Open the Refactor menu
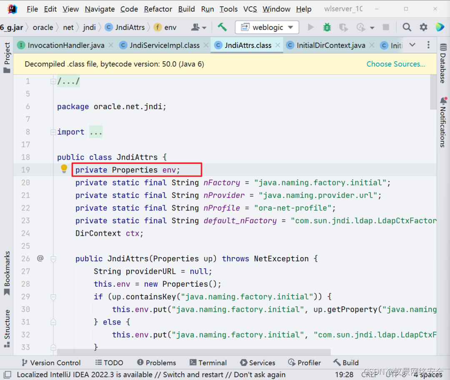 tap(157, 9)
